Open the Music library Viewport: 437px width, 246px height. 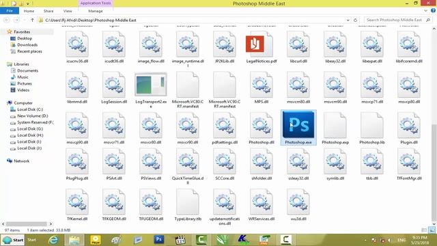click(x=23, y=77)
